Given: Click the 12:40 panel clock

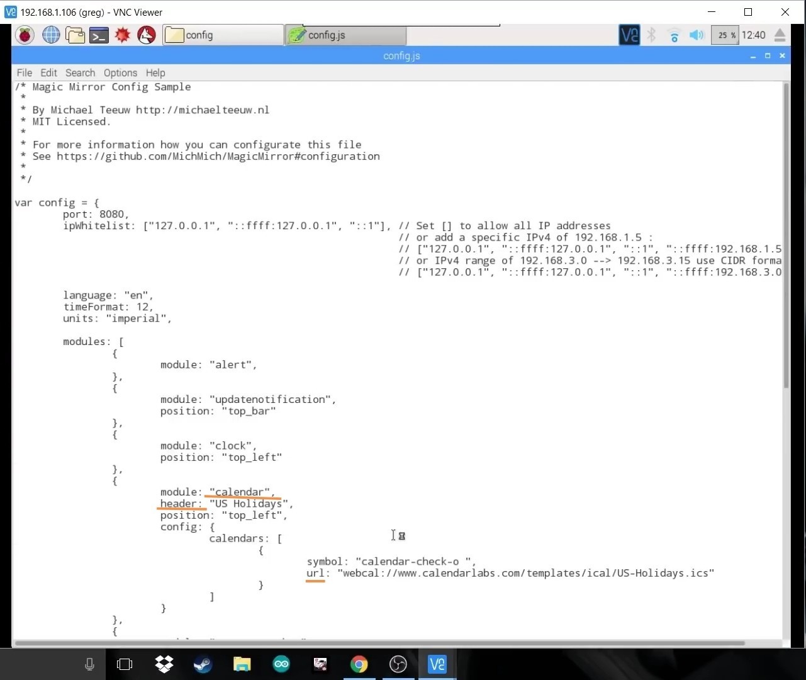Looking at the screenshot, I should 754,35.
